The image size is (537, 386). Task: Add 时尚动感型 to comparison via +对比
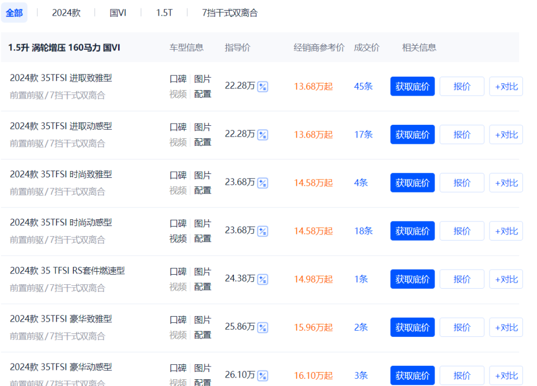click(x=506, y=230)
